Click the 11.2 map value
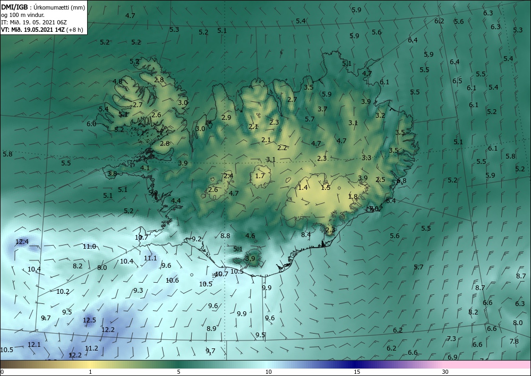This screenshot has width=531, height=376. pos(91,348)
